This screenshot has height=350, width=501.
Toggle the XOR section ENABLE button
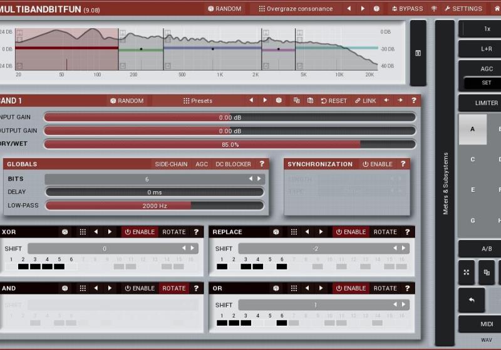click(140, 232)
